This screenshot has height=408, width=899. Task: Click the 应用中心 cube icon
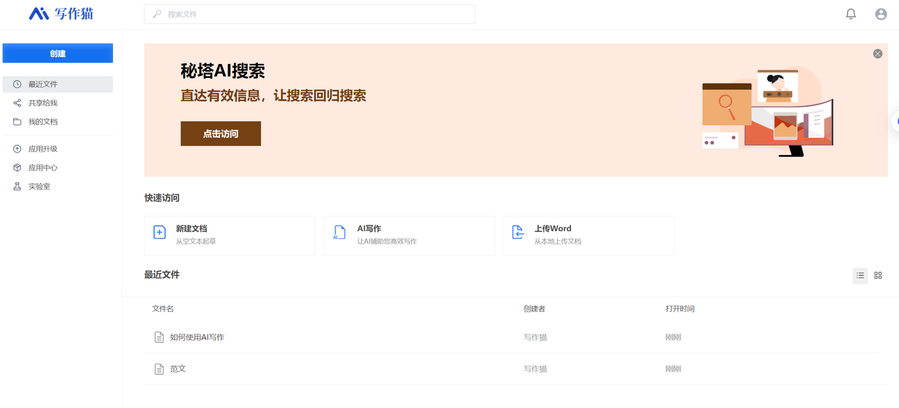pos(18,168)
